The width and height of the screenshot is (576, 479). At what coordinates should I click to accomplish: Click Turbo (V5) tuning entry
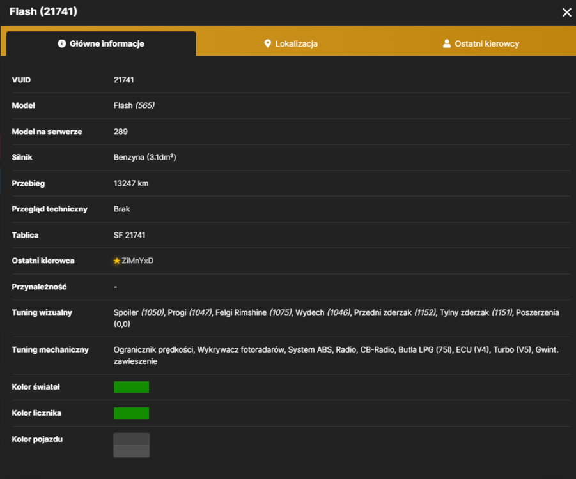513,350
